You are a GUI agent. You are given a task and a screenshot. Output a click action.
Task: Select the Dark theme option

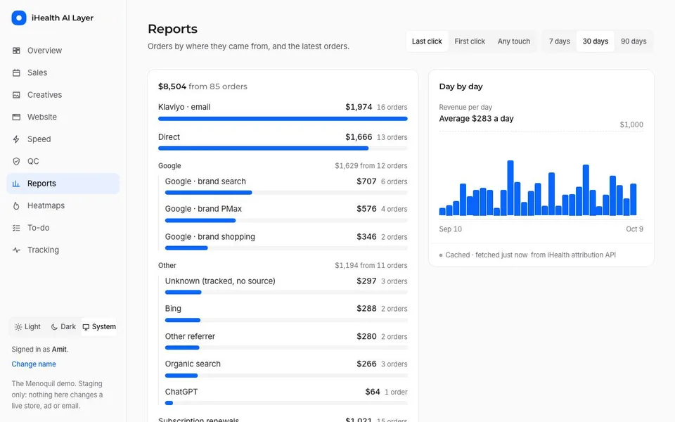pyautogui.click(x=63, y=327)
